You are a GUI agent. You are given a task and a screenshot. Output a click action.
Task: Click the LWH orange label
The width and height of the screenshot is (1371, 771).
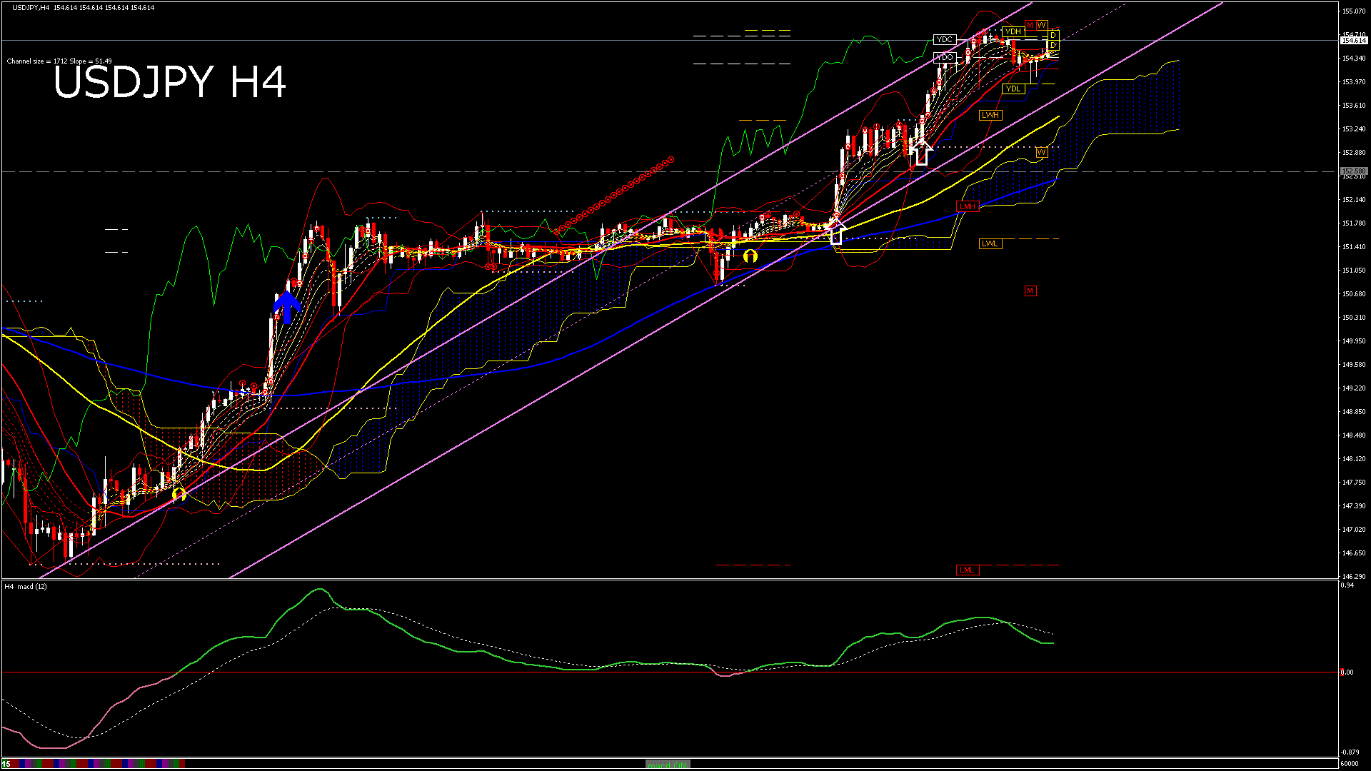coord(990,115)
